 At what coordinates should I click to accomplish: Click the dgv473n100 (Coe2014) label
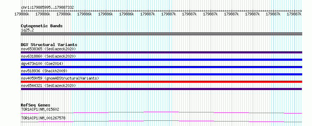click(42, 64)
